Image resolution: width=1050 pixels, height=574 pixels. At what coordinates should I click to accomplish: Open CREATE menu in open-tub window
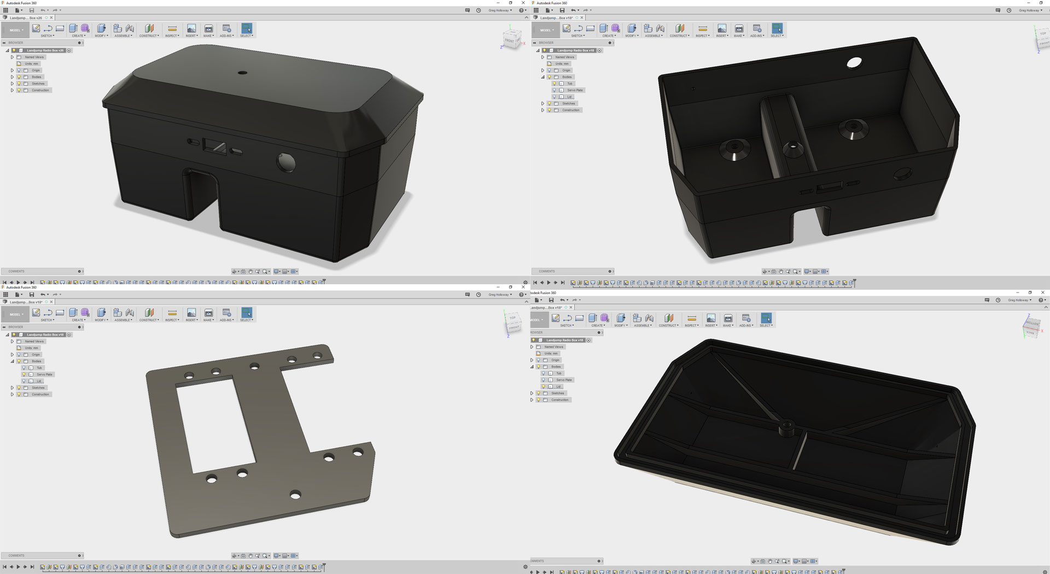coord(609,36)
